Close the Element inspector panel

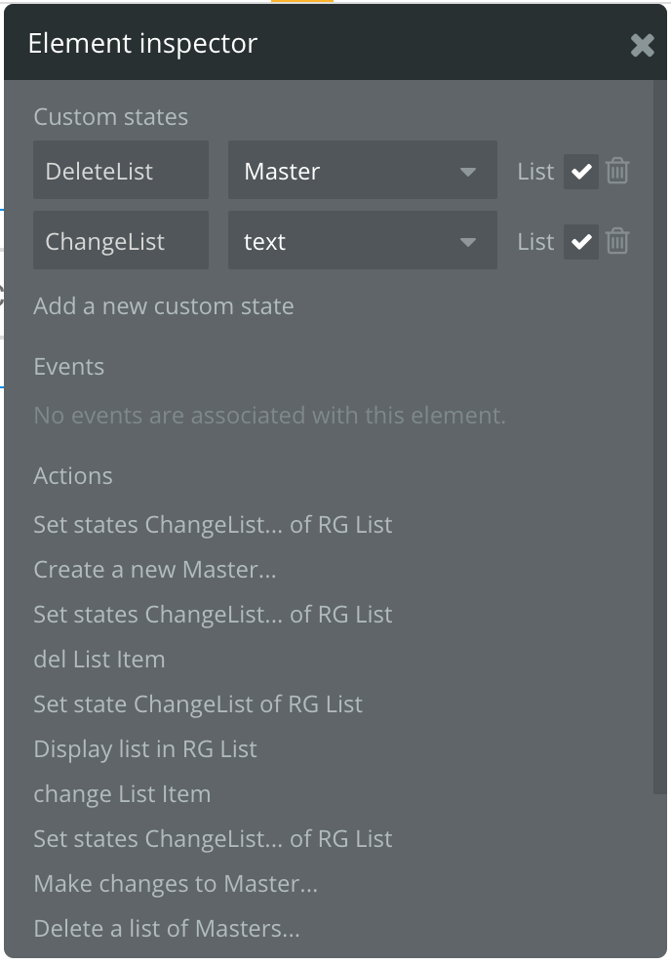click(642, 45)
